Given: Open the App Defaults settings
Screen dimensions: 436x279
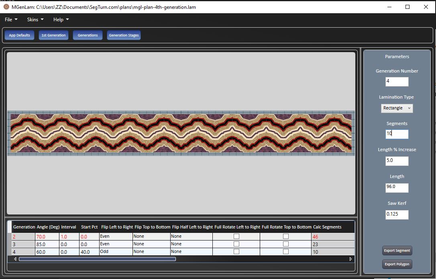Looking at the screenshot, I should tap(19, 35).
